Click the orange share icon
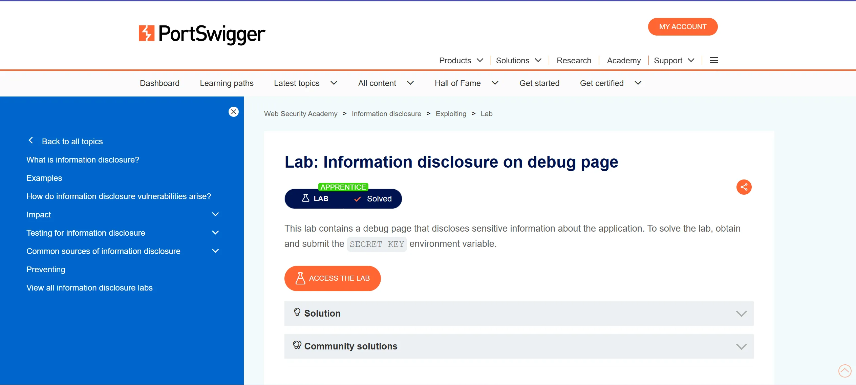The height and width of the screenshot is (385, 856). pyautogui.click(x=744, y=187)
